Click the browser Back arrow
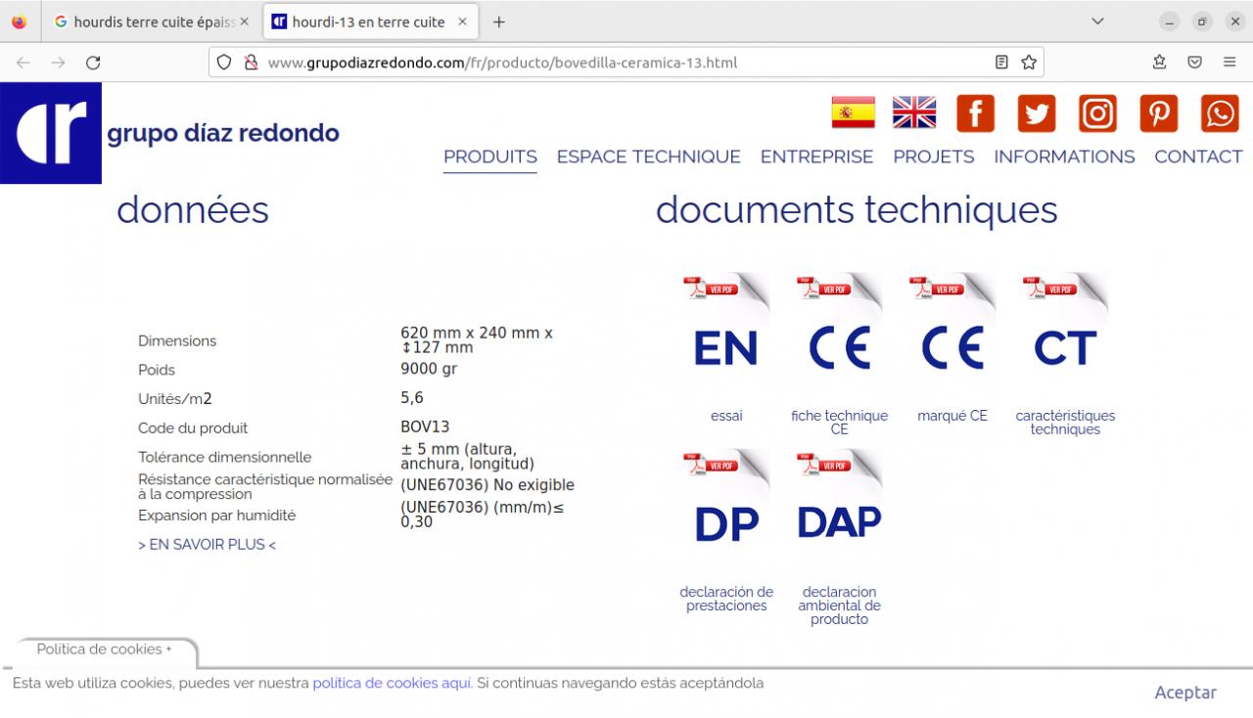Screen dimensions: 1253x718 coord(23,63)
